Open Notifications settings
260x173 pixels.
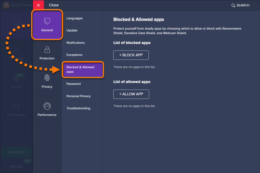pos(75,43)
